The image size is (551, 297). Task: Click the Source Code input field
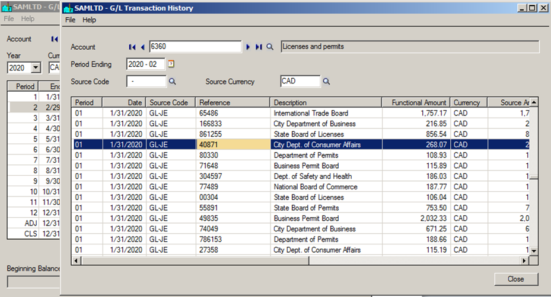click(146, 82)
